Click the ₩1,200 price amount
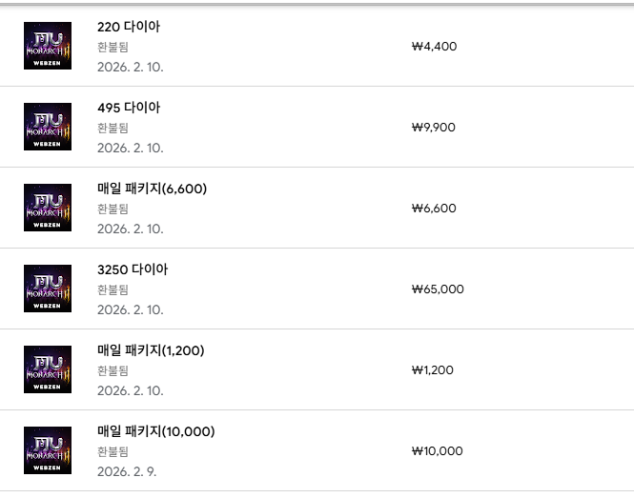This screenshot has height=498, width=634. 433,370
